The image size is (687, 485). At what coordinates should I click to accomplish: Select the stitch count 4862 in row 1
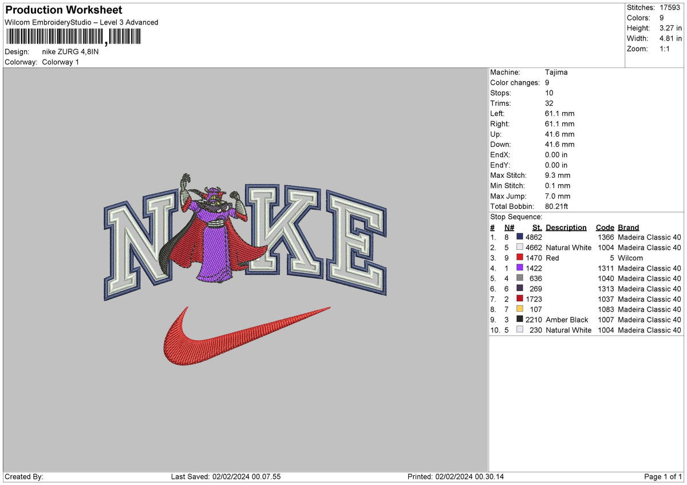(x=534, y=237)
